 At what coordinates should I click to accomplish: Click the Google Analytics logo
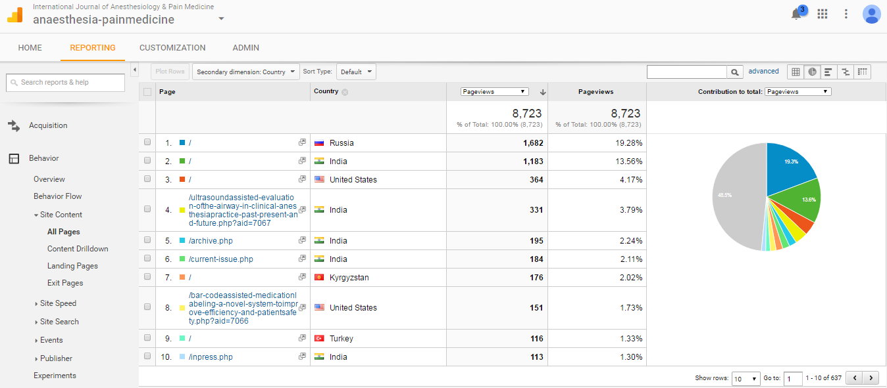[x=15, y=14]
